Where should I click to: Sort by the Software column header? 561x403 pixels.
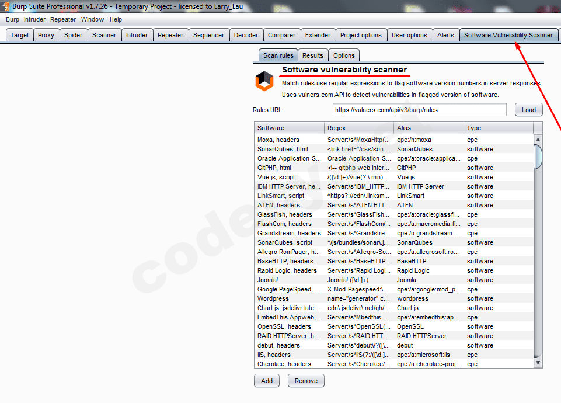point(289,128)
